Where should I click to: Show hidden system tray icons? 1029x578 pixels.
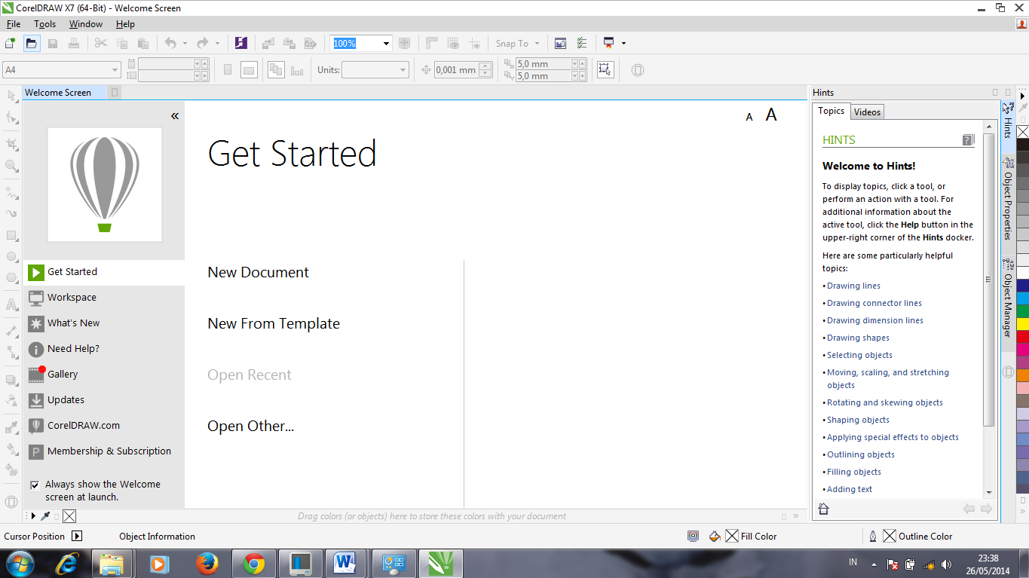pyautogui.click(x=874, y=564)
